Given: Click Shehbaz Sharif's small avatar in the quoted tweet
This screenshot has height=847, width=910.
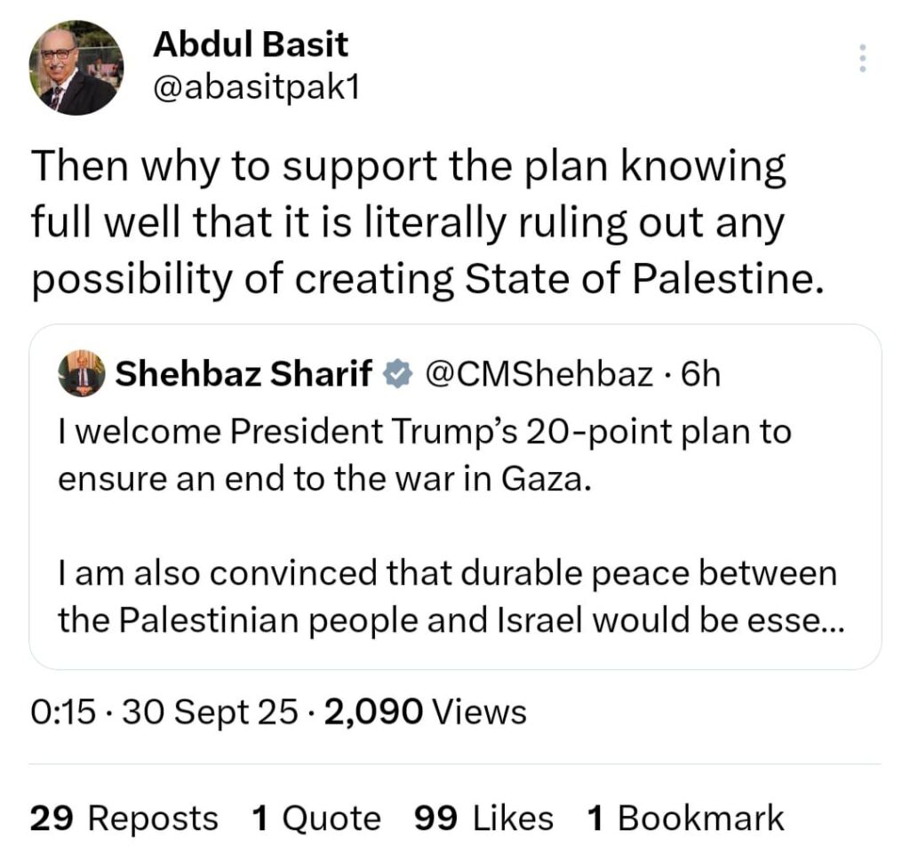Looking at the screenshot, I should pyautogui.click(x=83, y=374).
